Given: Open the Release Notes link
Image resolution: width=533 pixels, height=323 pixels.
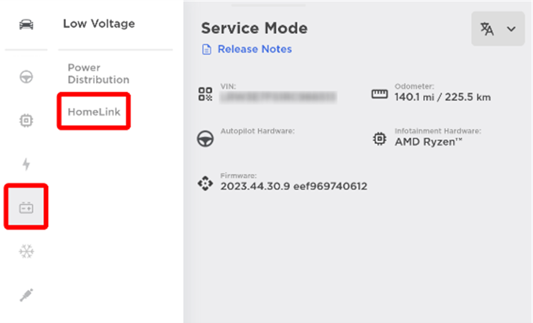Looking at the screenshot, I should coord(255,49).
